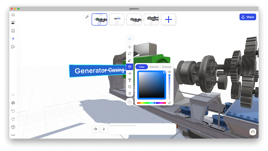Open the object grouping cubes icon
The width and height of the screenshot is (268, 151).
130,39
